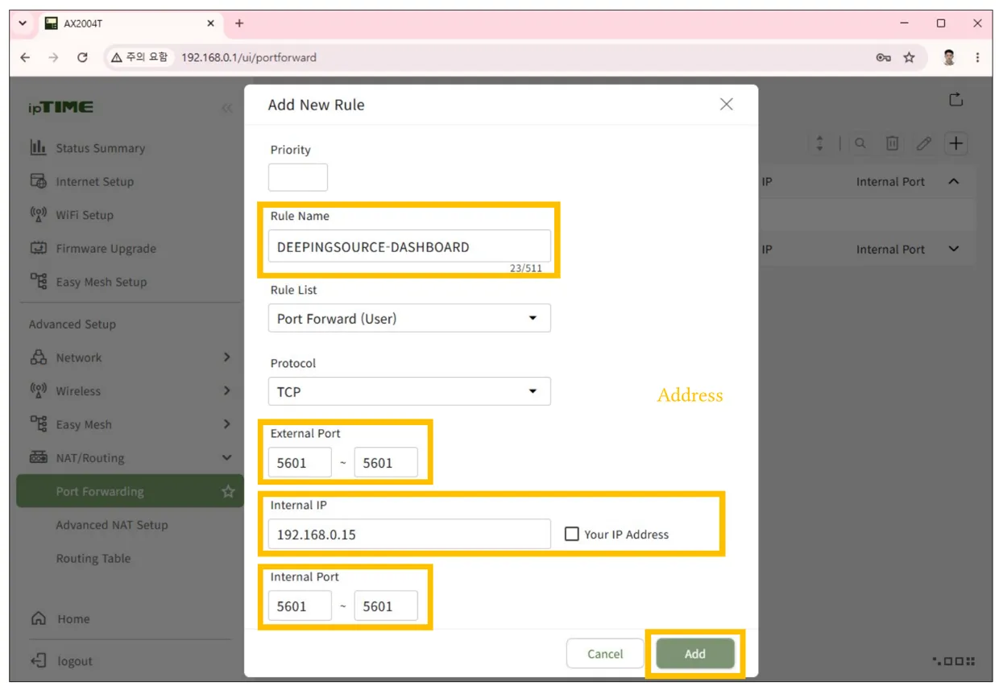999x690 pixels.
Task: Expand the advanced Easy Mesh chevron
Action: 226,424
